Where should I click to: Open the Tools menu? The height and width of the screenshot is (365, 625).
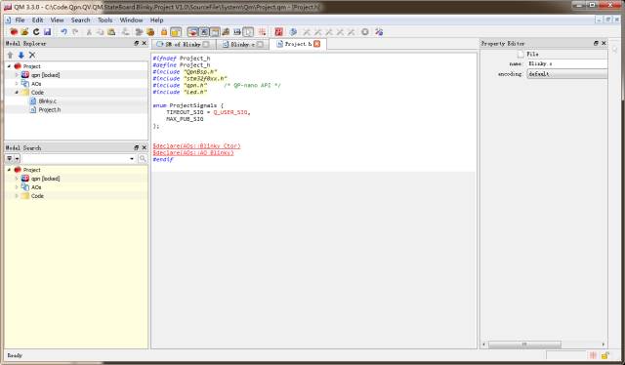pos(105,20)
